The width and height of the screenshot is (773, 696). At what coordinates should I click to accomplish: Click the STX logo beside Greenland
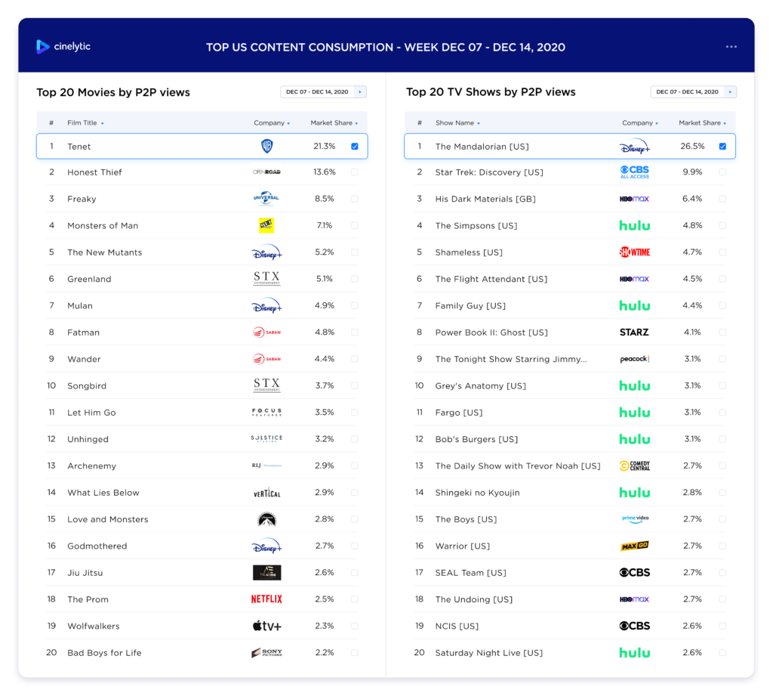pyautogui.click(x=266, y=278)
